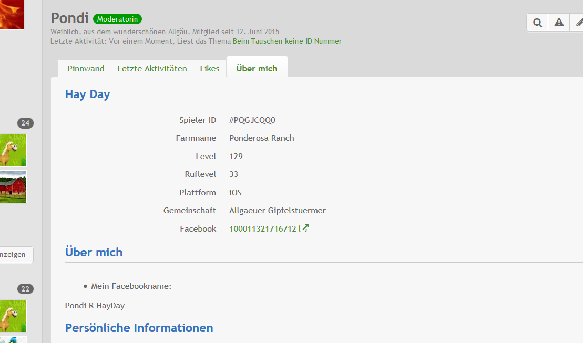
Task: Click the Spieler ID value #PQGJCQQ0
Action: point(252,120)
